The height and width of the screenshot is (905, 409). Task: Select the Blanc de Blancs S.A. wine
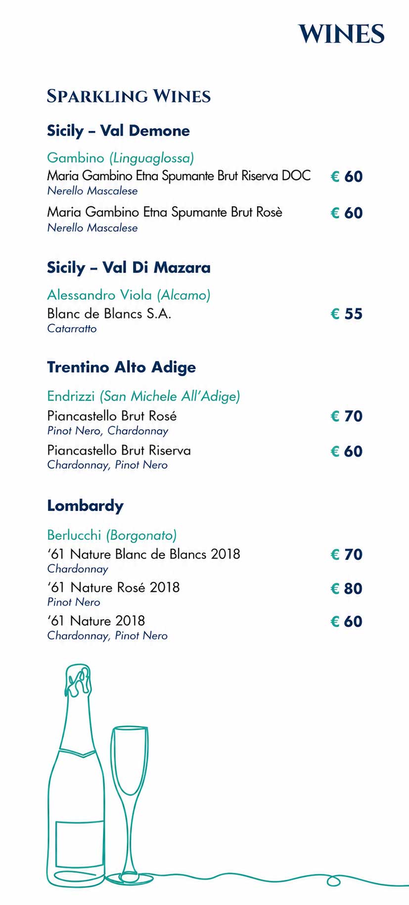click(x=109, y=314)
